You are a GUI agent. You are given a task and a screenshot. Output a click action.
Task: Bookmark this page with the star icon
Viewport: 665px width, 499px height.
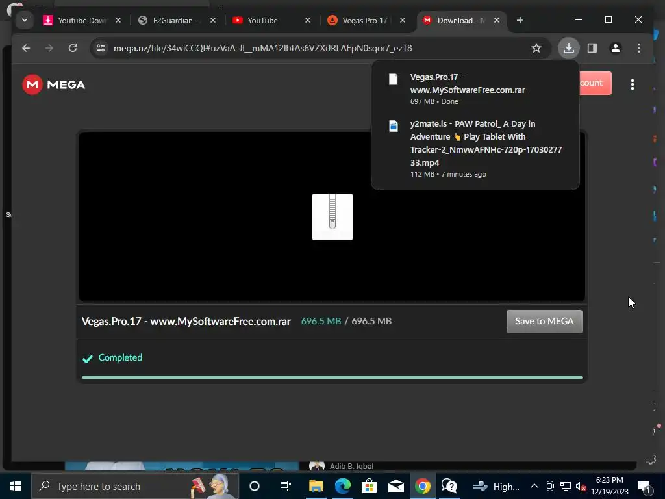(536, 48)
